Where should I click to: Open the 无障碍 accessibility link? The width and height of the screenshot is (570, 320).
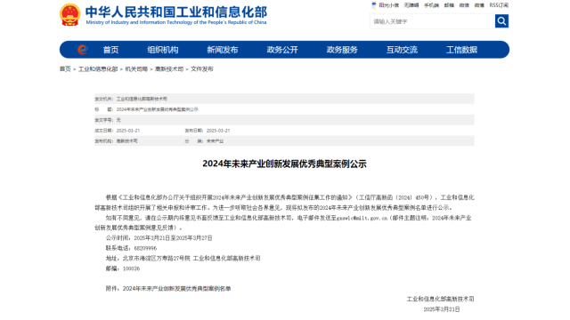[x=411, y=5]
